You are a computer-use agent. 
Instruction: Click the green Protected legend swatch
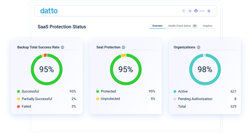(x=98, y=91)
